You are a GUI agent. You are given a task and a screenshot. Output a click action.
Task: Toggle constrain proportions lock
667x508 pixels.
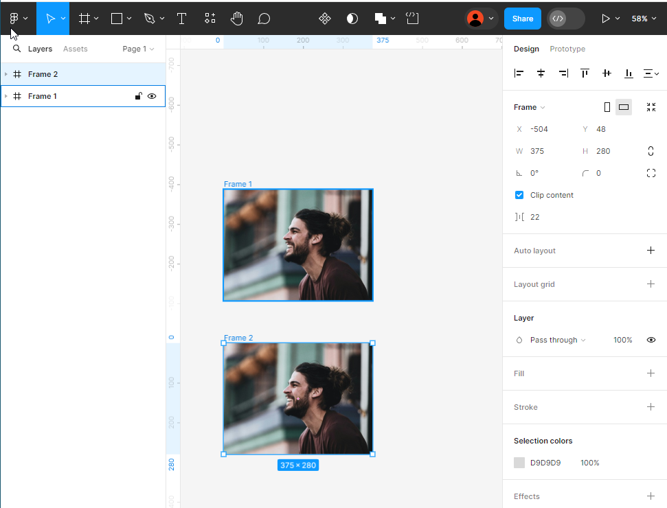click(x=651, y=151)
